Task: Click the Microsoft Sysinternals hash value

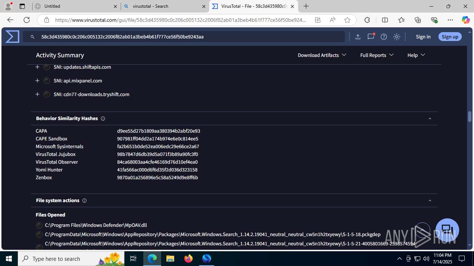Action: 158,146
